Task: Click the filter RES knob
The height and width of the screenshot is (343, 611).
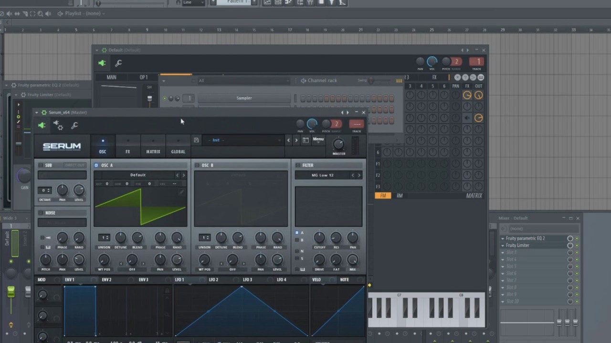Action: coord(336,237)
